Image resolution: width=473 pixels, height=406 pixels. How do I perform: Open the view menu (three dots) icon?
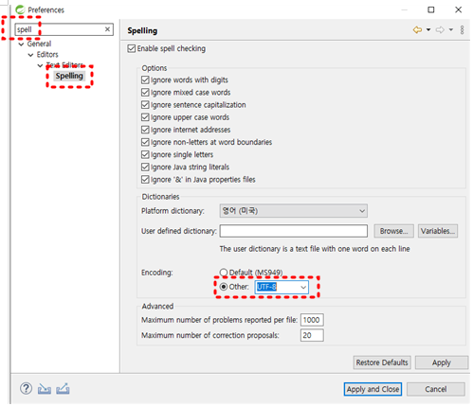[x=462, y=30]
